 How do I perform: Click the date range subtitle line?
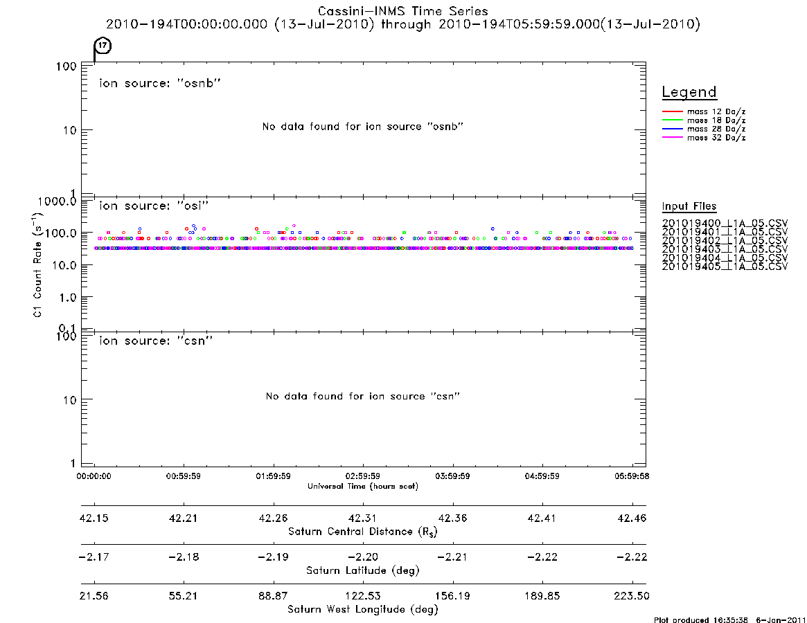coord(403,24)
